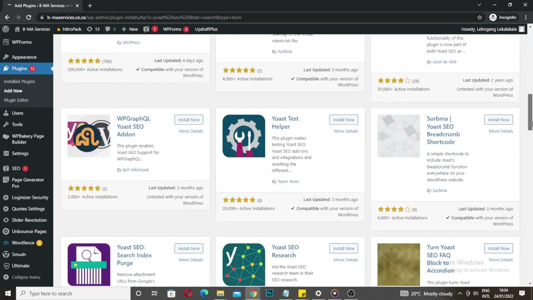This screenshot has height=300, width=533.
Task: Open author Ash Hitchcock link
Action: (135, 170)
